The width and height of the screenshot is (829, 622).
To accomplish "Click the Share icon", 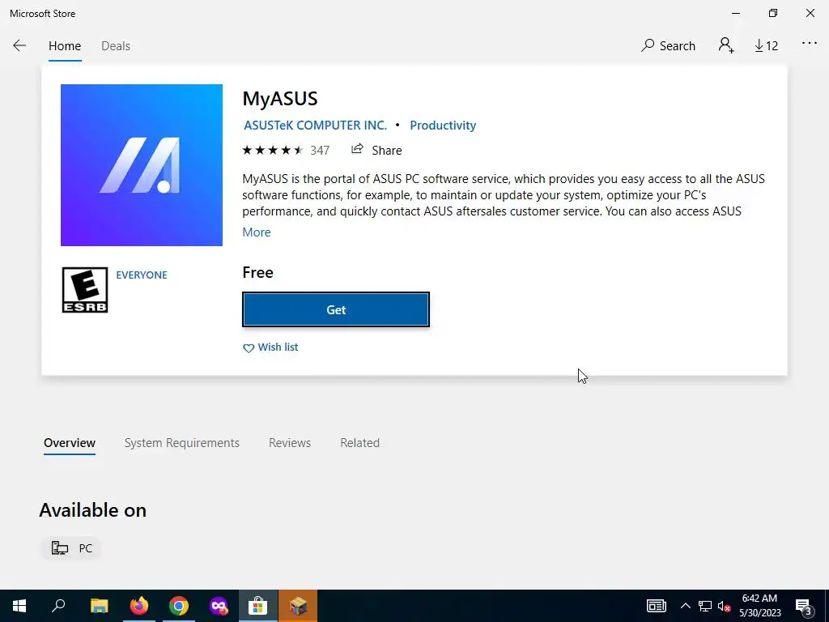I will (x=357, y=150).
